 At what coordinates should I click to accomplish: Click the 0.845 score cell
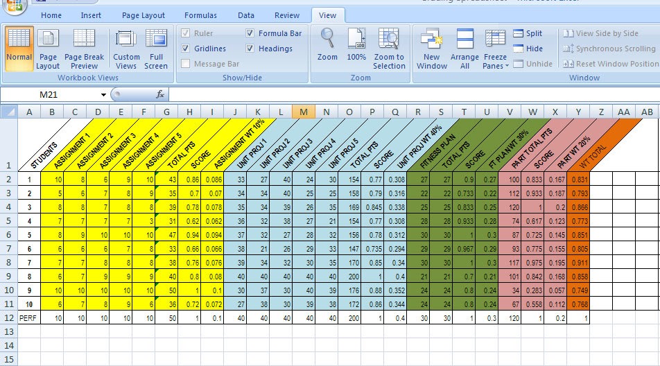(x=372, y=207)
